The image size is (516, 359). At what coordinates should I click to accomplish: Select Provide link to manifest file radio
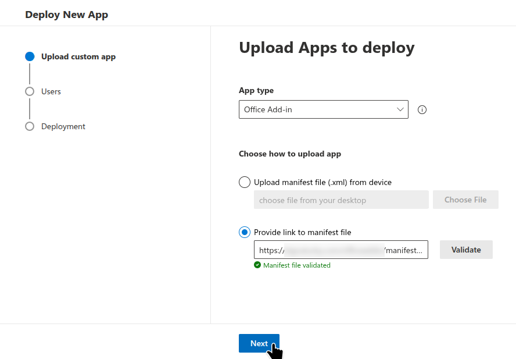245,232
